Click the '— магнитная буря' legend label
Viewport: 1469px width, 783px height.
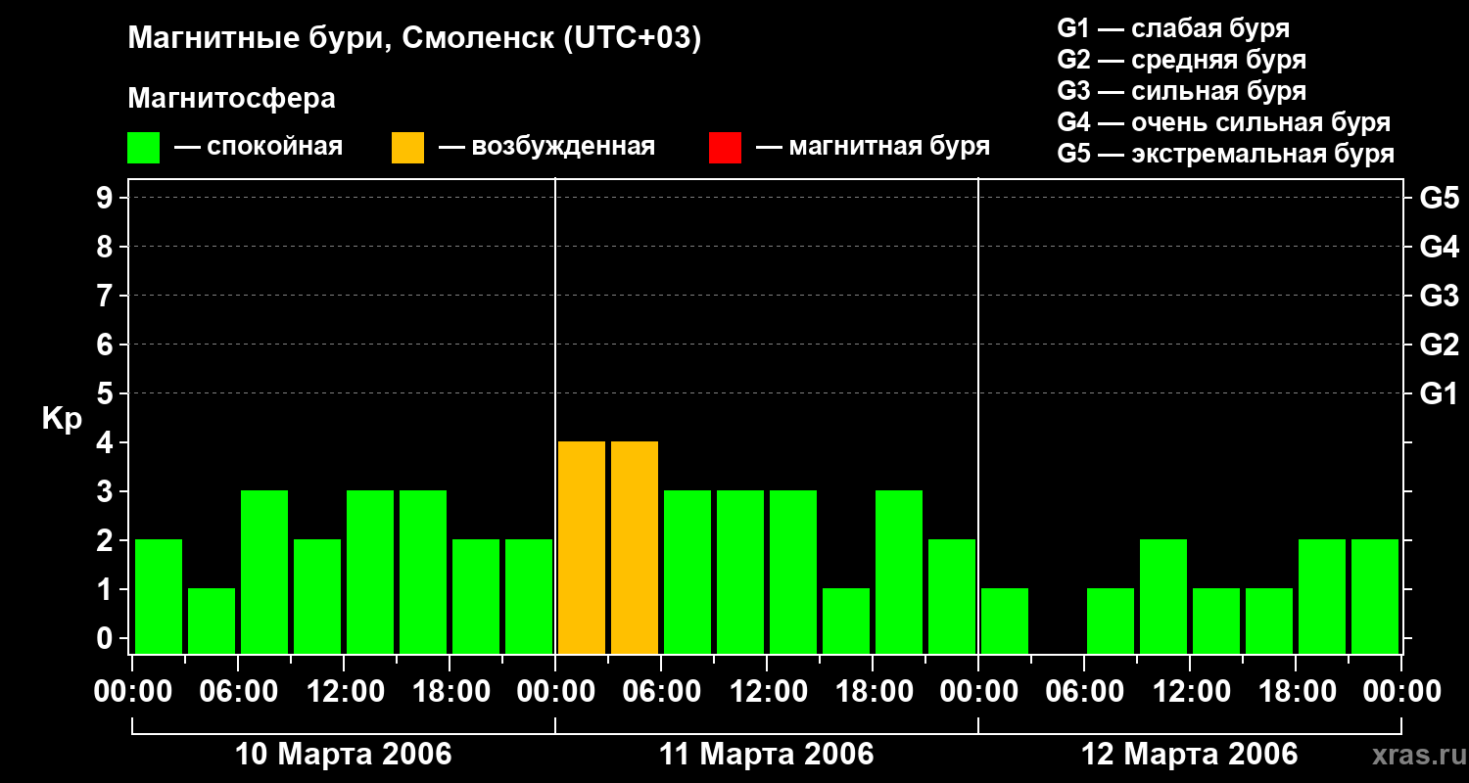click(x=873, y=147)
